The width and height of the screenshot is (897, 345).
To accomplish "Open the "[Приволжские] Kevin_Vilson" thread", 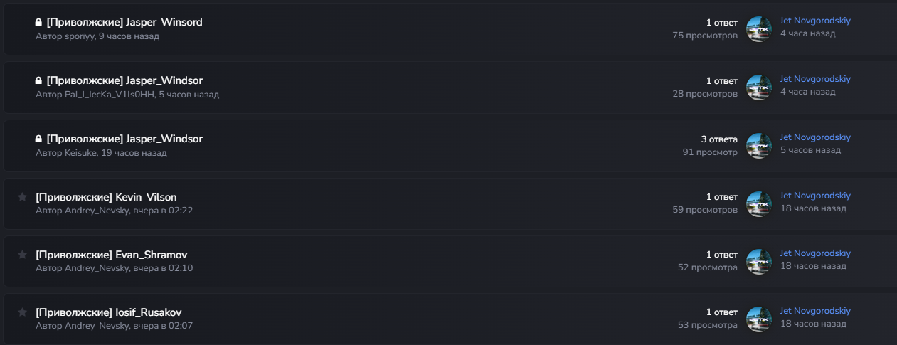I will point(106,197).
